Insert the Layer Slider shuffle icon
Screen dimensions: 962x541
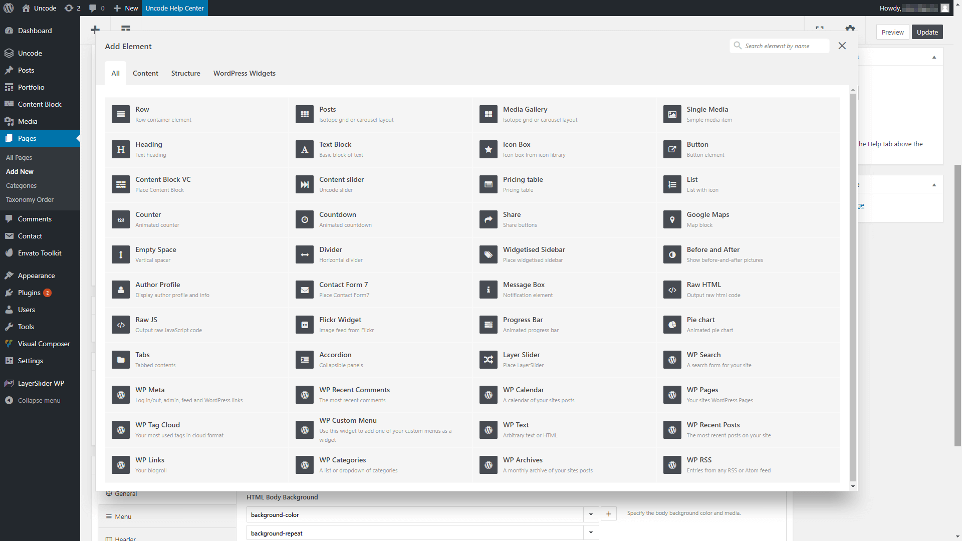pos(489,360)
